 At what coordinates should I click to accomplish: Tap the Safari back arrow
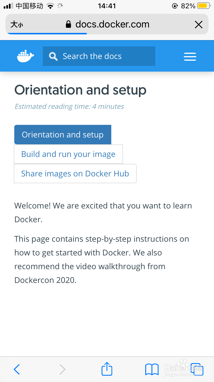(x=17, y=369)
